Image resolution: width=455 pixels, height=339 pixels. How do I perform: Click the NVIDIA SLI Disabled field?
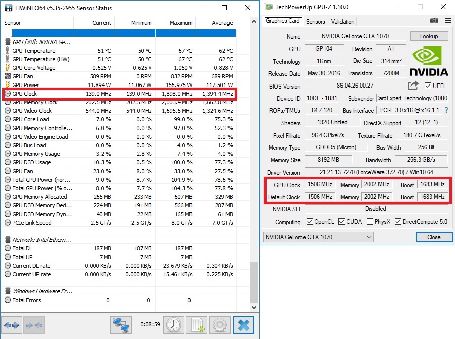coord(376,209)
